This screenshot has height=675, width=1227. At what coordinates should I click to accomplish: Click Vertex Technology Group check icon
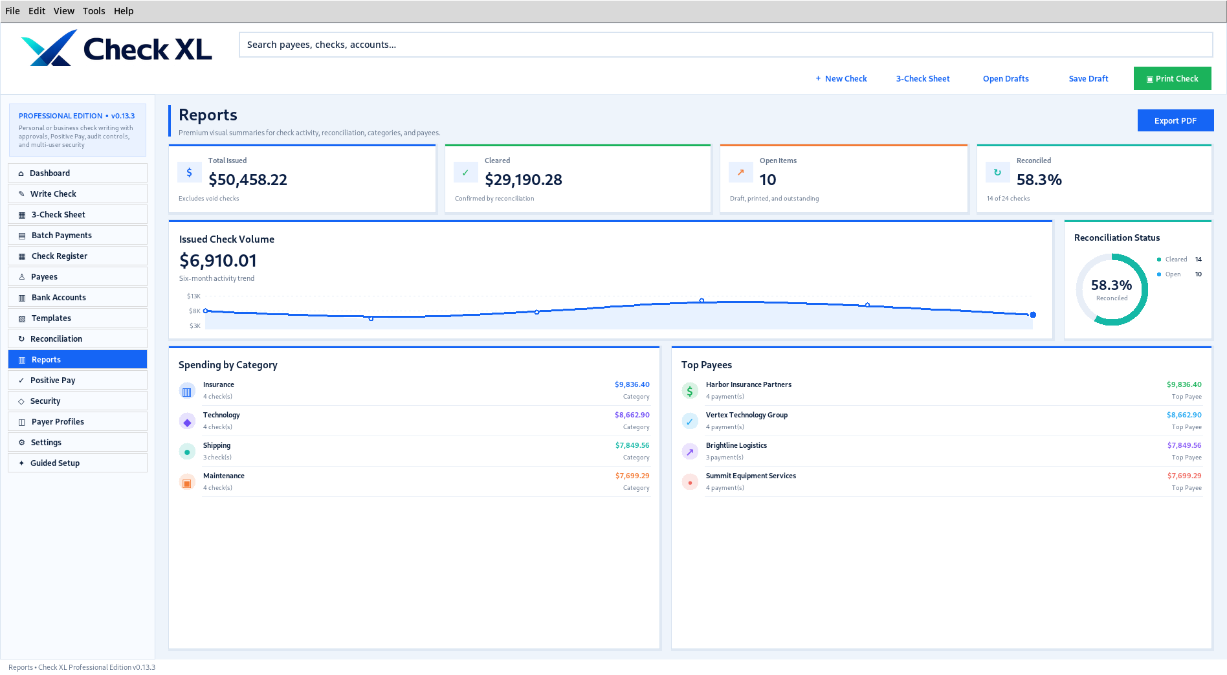(690, 421)
